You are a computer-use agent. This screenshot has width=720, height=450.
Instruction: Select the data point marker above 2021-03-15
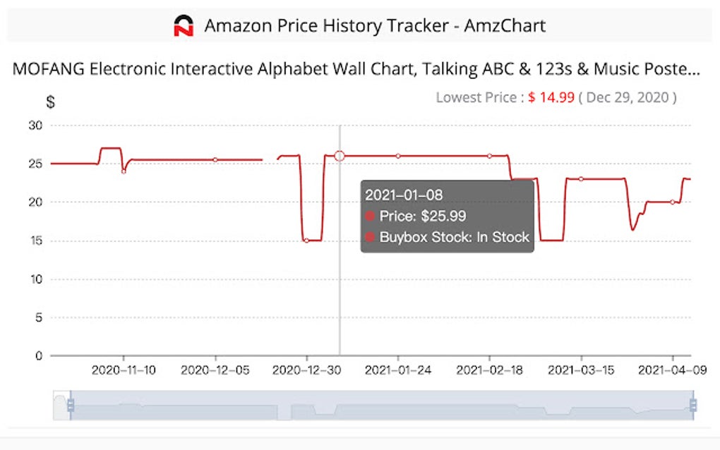[581, 179]
